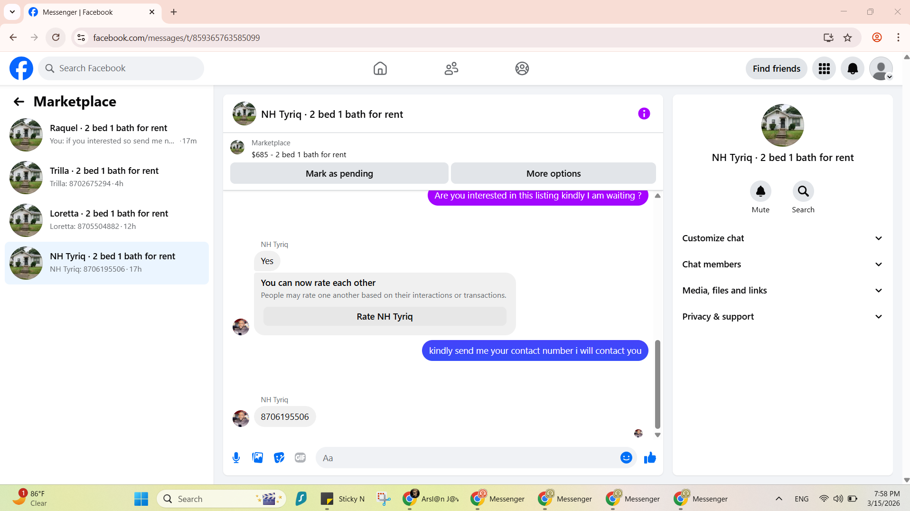
Task: Expand Customize chat section
Action: tap(782, 238)
